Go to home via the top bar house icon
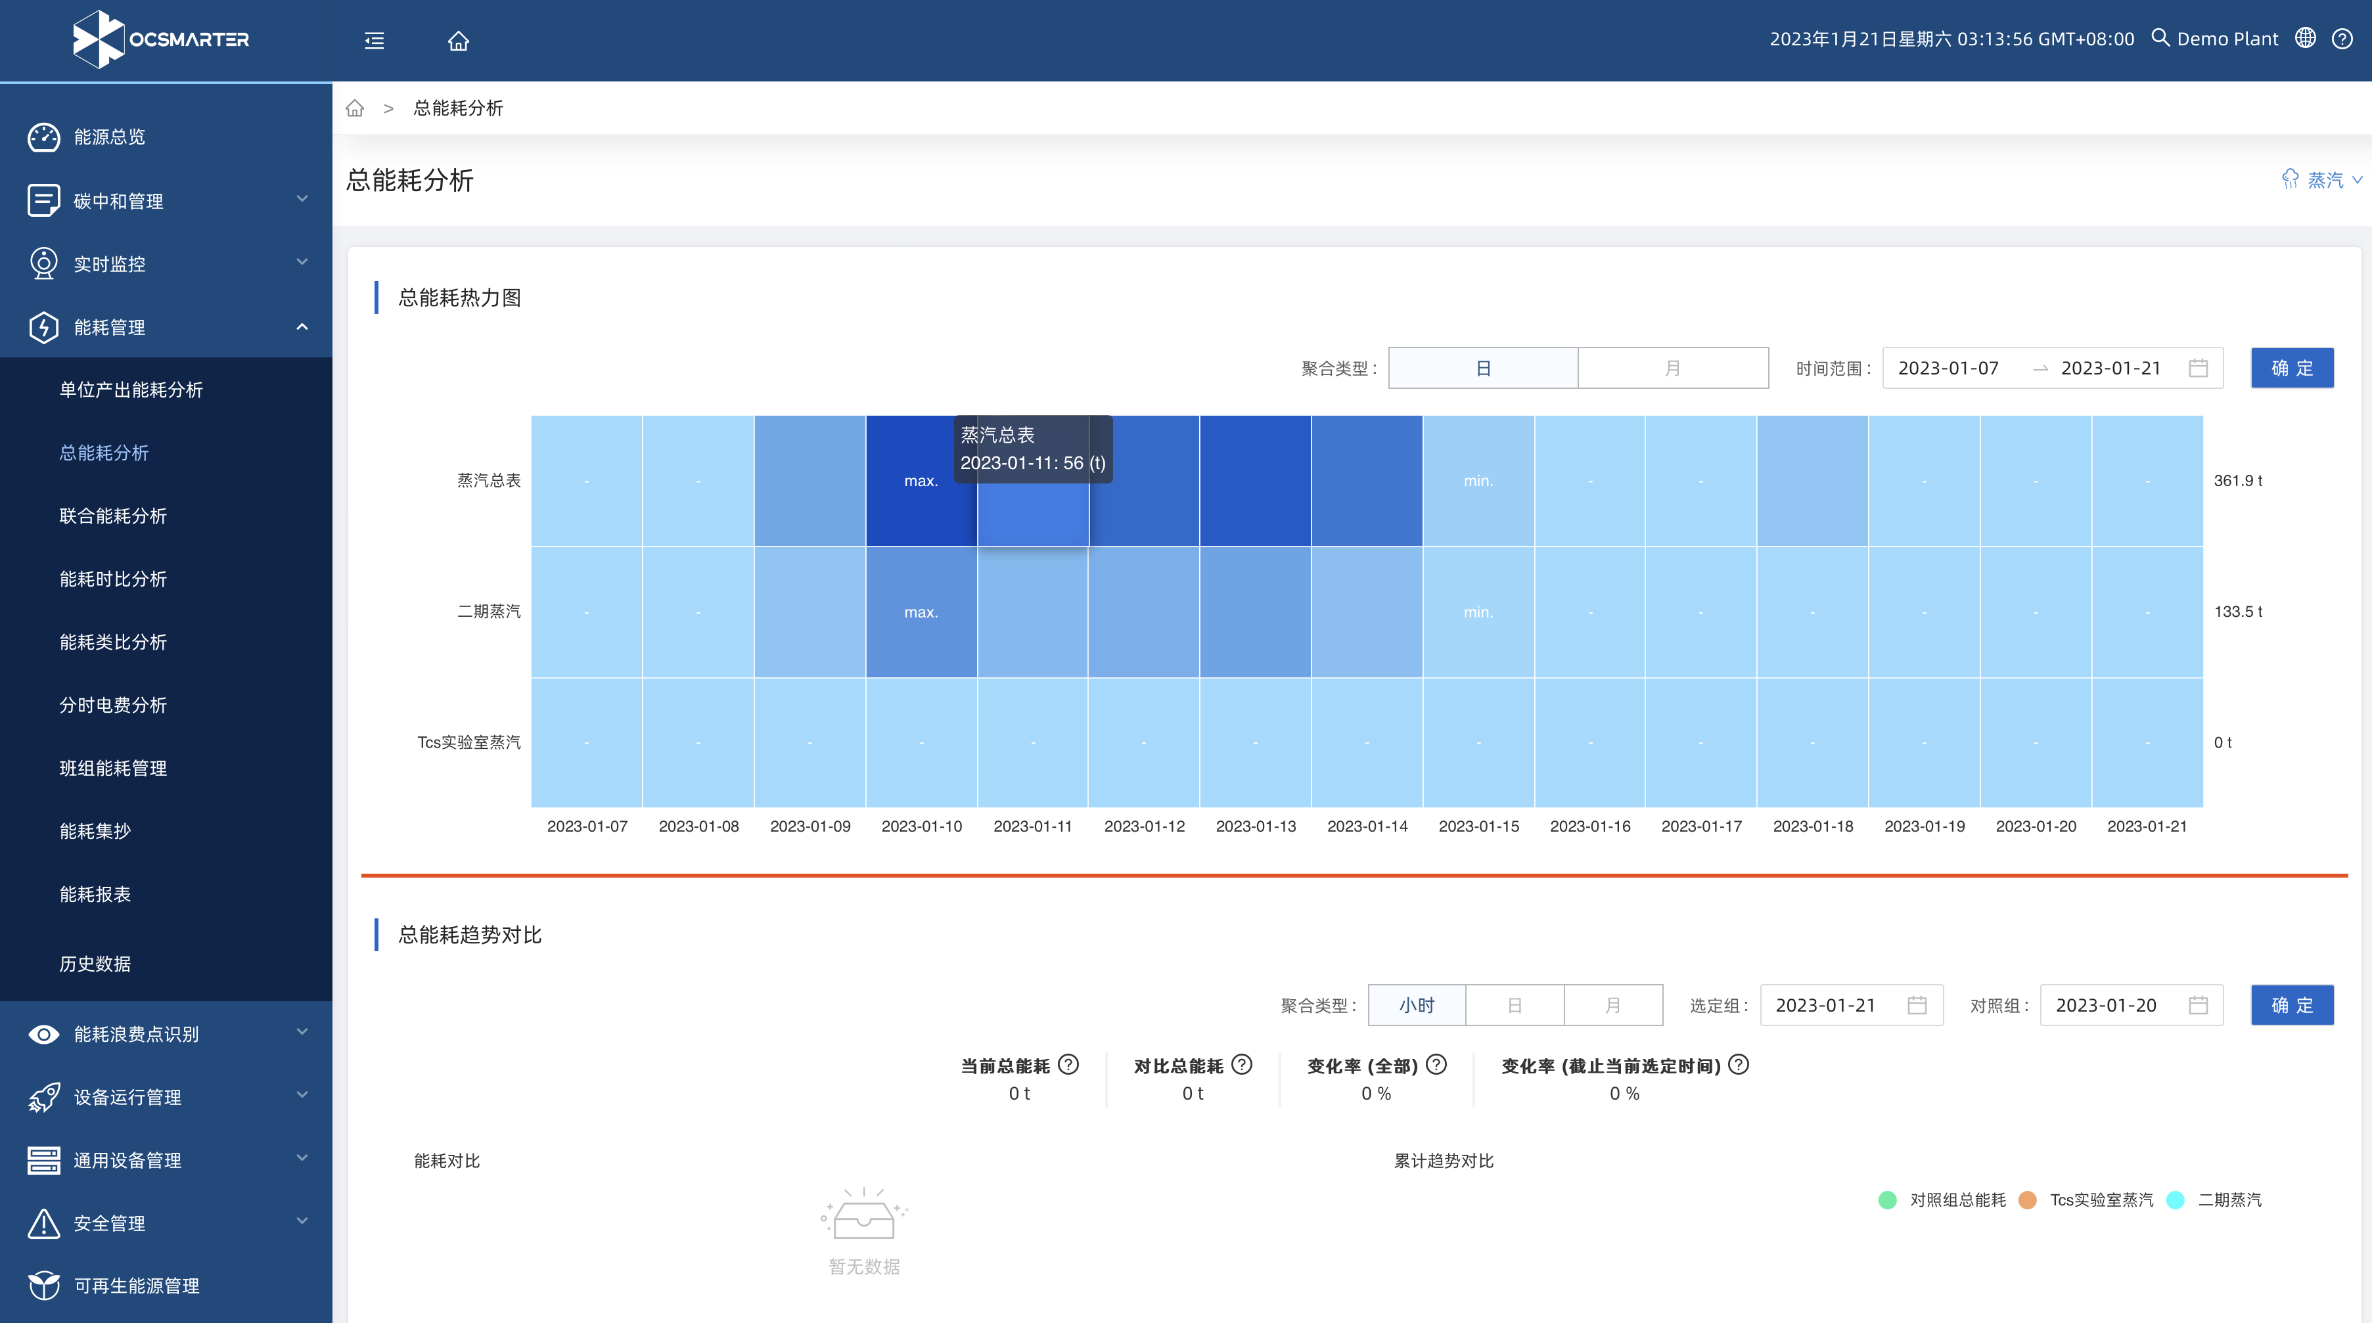The image size is (2372, 1323). pyautogui.click(x=459, y=41)
